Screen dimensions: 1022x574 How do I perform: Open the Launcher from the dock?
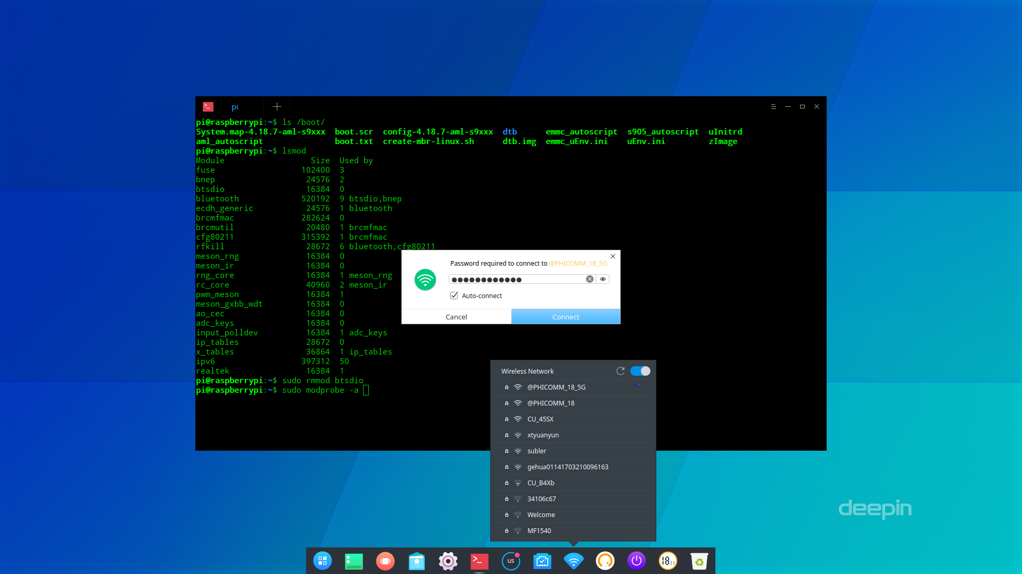(x=323, y=561)
